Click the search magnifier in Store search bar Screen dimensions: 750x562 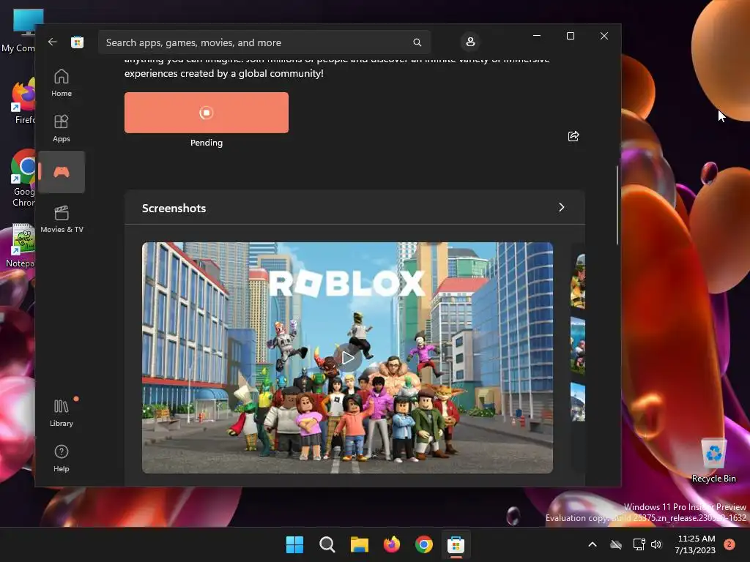[x=417, y=42]
